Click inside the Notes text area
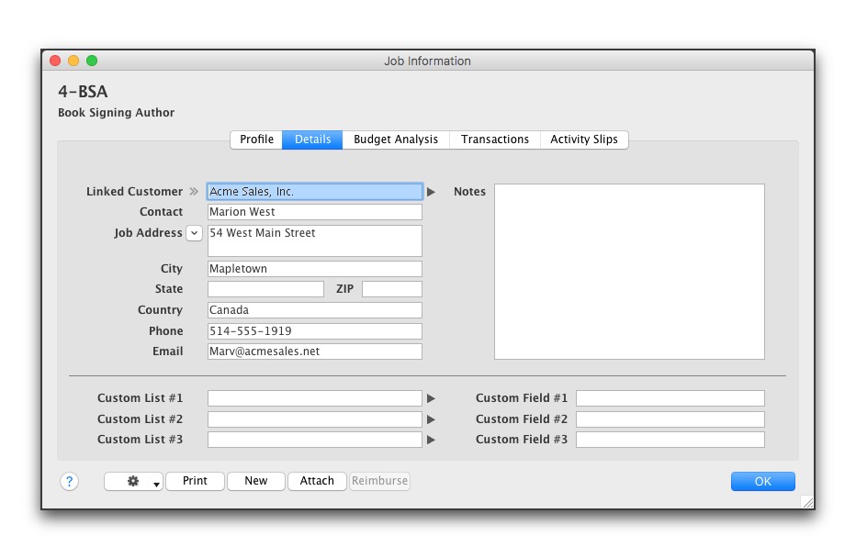 (629, 272)
